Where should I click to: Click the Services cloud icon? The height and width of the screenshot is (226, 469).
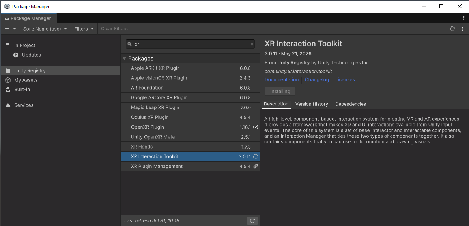pyautogui.click(x=8, y=105)
